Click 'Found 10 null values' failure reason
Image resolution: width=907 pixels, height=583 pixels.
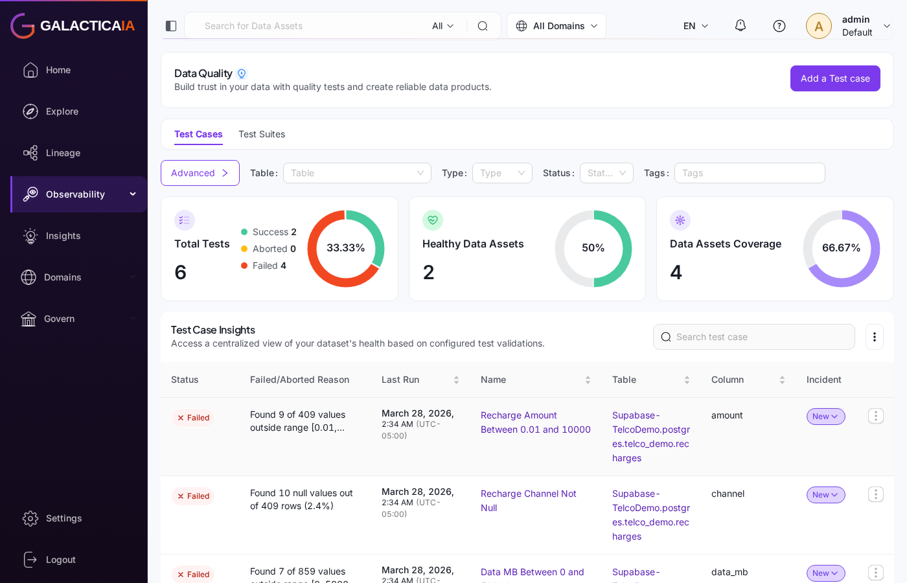click(301, 499)
